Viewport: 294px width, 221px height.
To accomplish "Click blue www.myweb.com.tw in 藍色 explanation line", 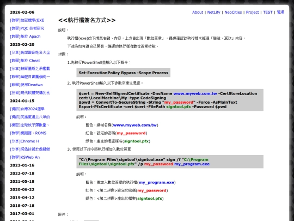I will click(135, 125).
